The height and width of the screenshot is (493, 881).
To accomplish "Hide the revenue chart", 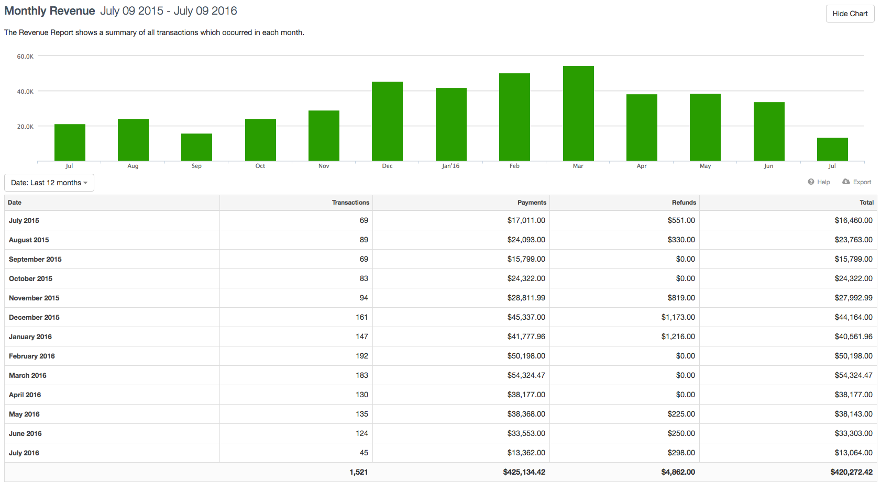I will (850, 14).
